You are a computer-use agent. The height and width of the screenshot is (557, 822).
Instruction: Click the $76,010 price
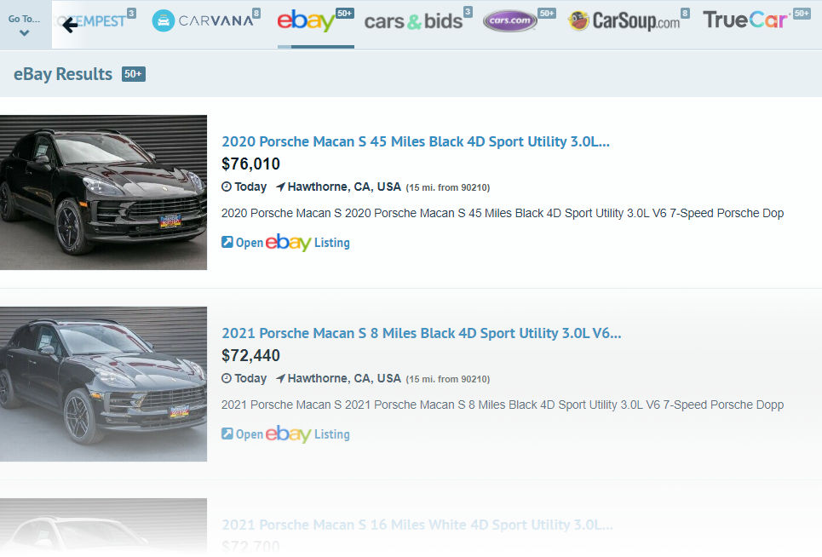click(x=250, y=164)
